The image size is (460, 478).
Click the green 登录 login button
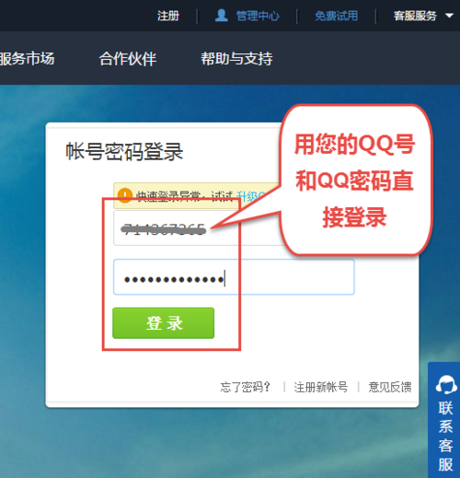[x=164, y=323]
